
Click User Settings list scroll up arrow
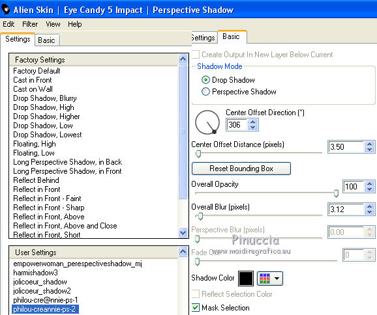pos(183,252)
